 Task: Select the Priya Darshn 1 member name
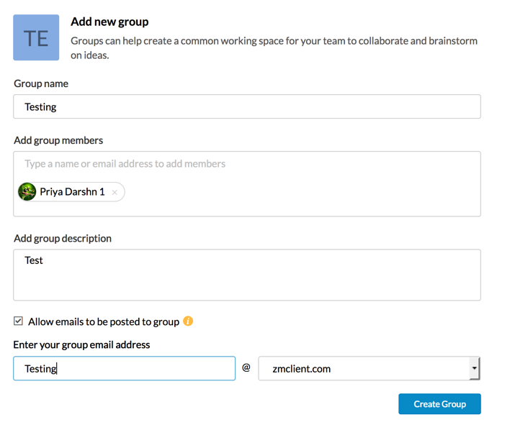point(72,192)
